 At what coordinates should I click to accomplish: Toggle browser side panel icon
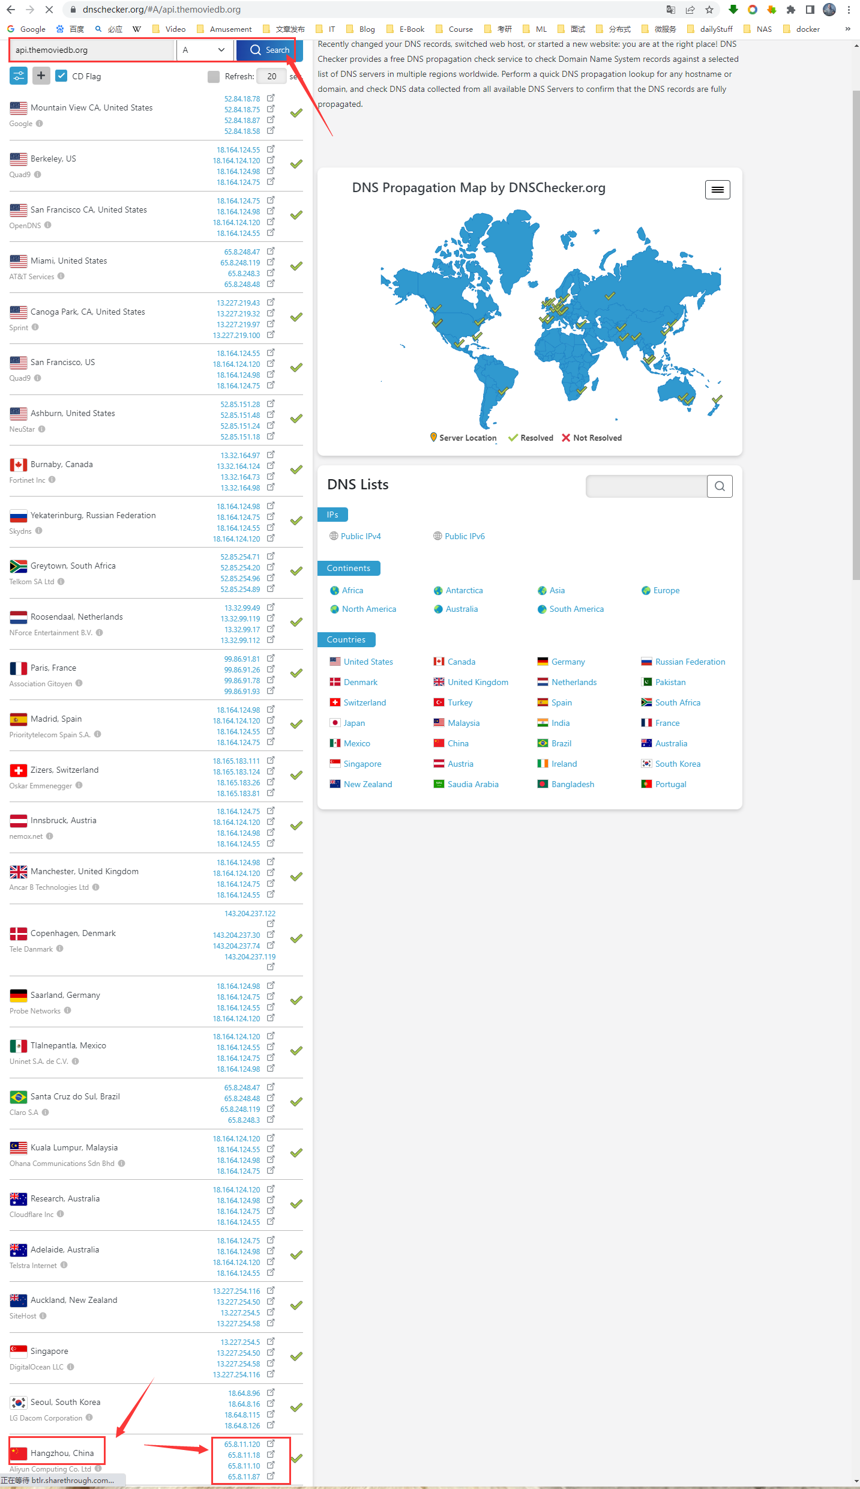(x=810, y=10)
